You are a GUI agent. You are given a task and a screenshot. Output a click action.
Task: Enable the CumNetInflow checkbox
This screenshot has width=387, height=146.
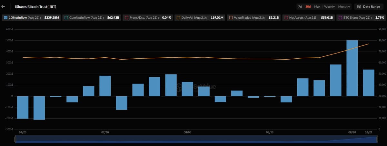point(66,18)
